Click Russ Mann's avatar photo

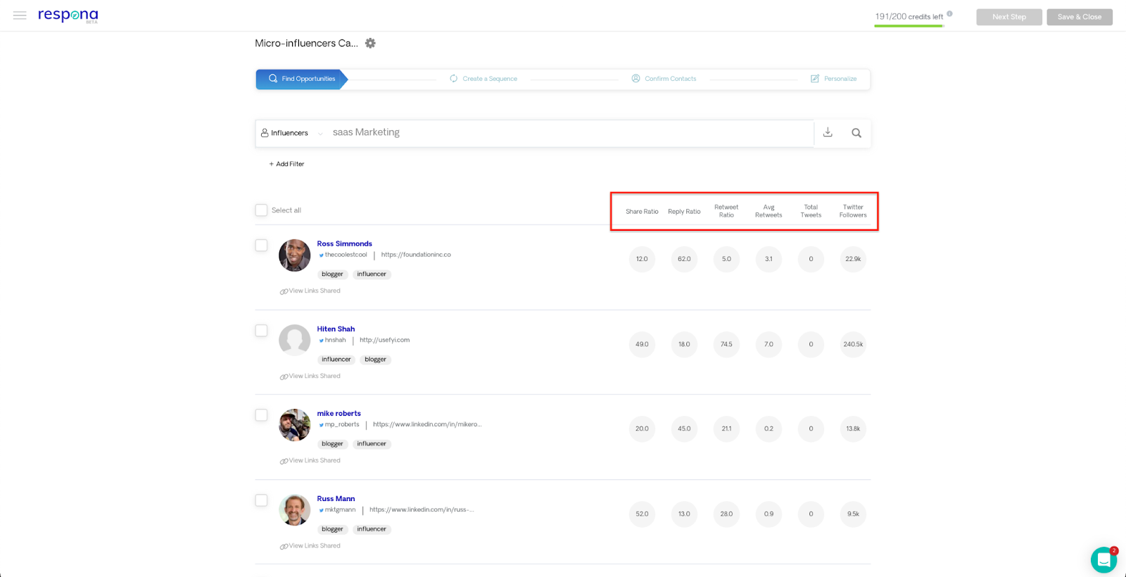(x=294, y=510)
